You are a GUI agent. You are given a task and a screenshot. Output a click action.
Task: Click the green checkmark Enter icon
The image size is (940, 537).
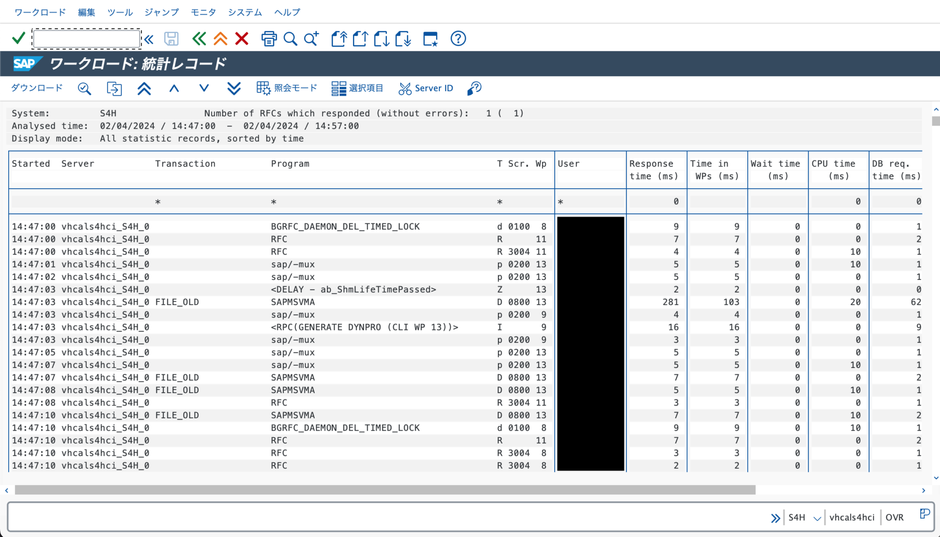point(18,38)
